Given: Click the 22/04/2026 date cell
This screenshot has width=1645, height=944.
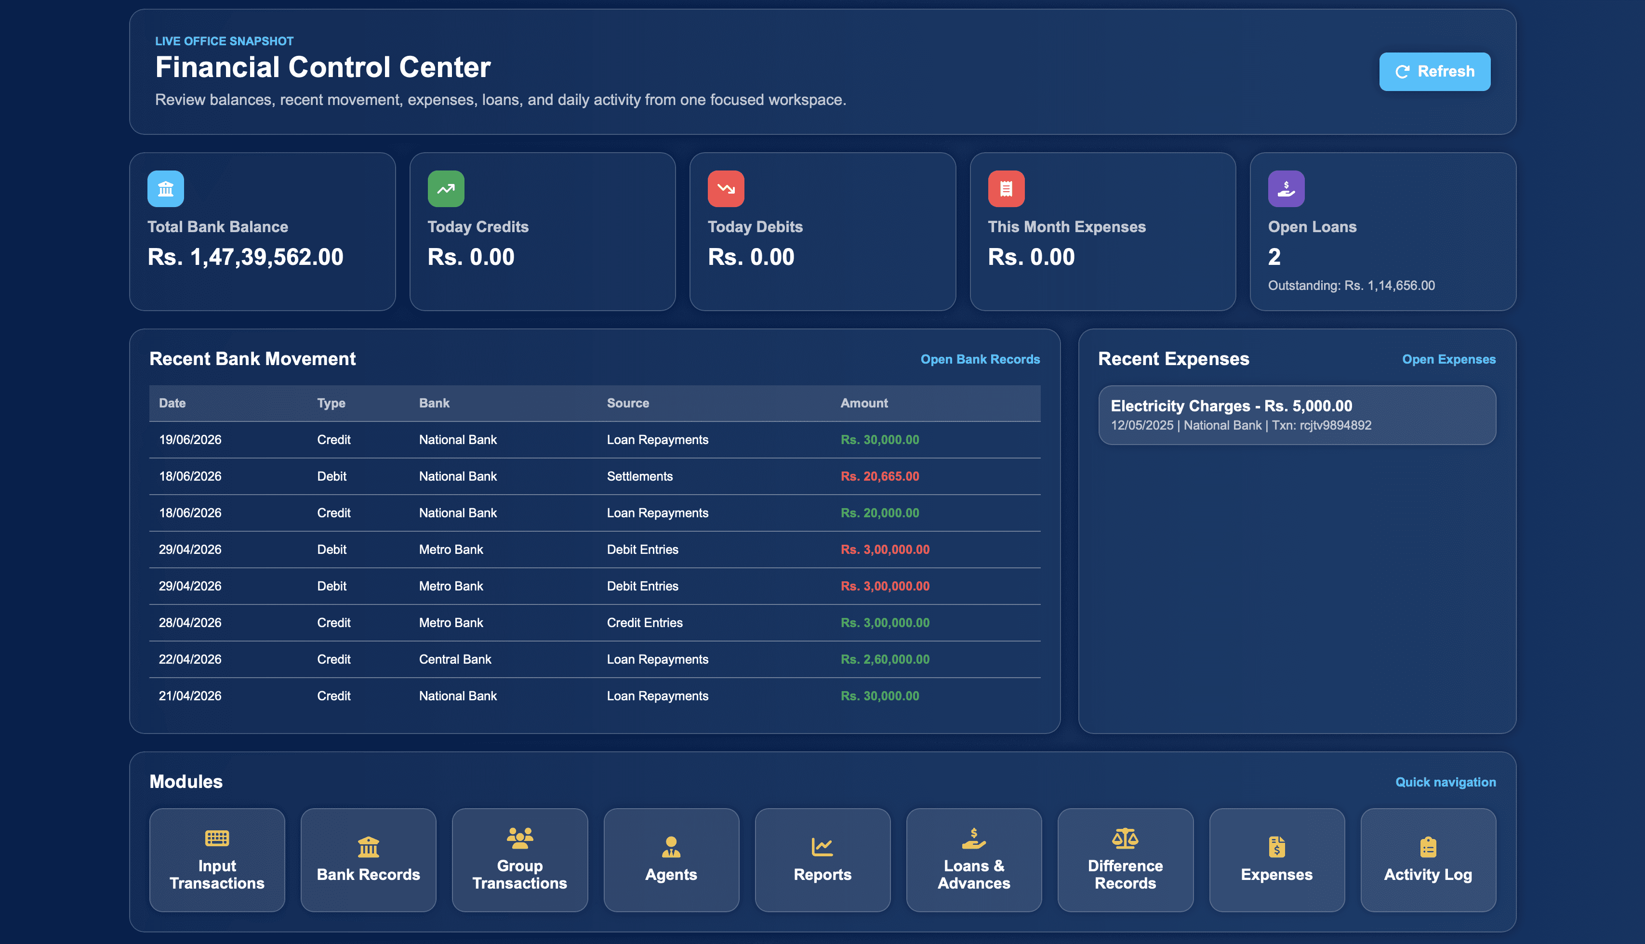Looking at the screenshot, I should point(190,659).
